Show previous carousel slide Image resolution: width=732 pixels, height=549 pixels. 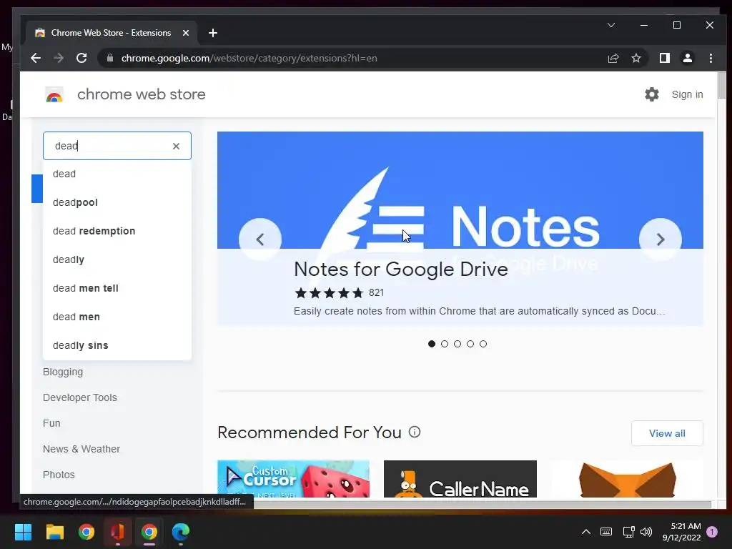point(260,239)
